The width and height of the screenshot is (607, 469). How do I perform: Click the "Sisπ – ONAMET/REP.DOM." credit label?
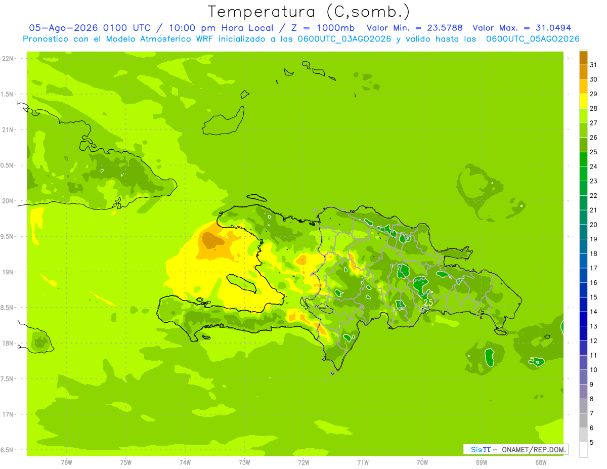[x=516, y=449]
